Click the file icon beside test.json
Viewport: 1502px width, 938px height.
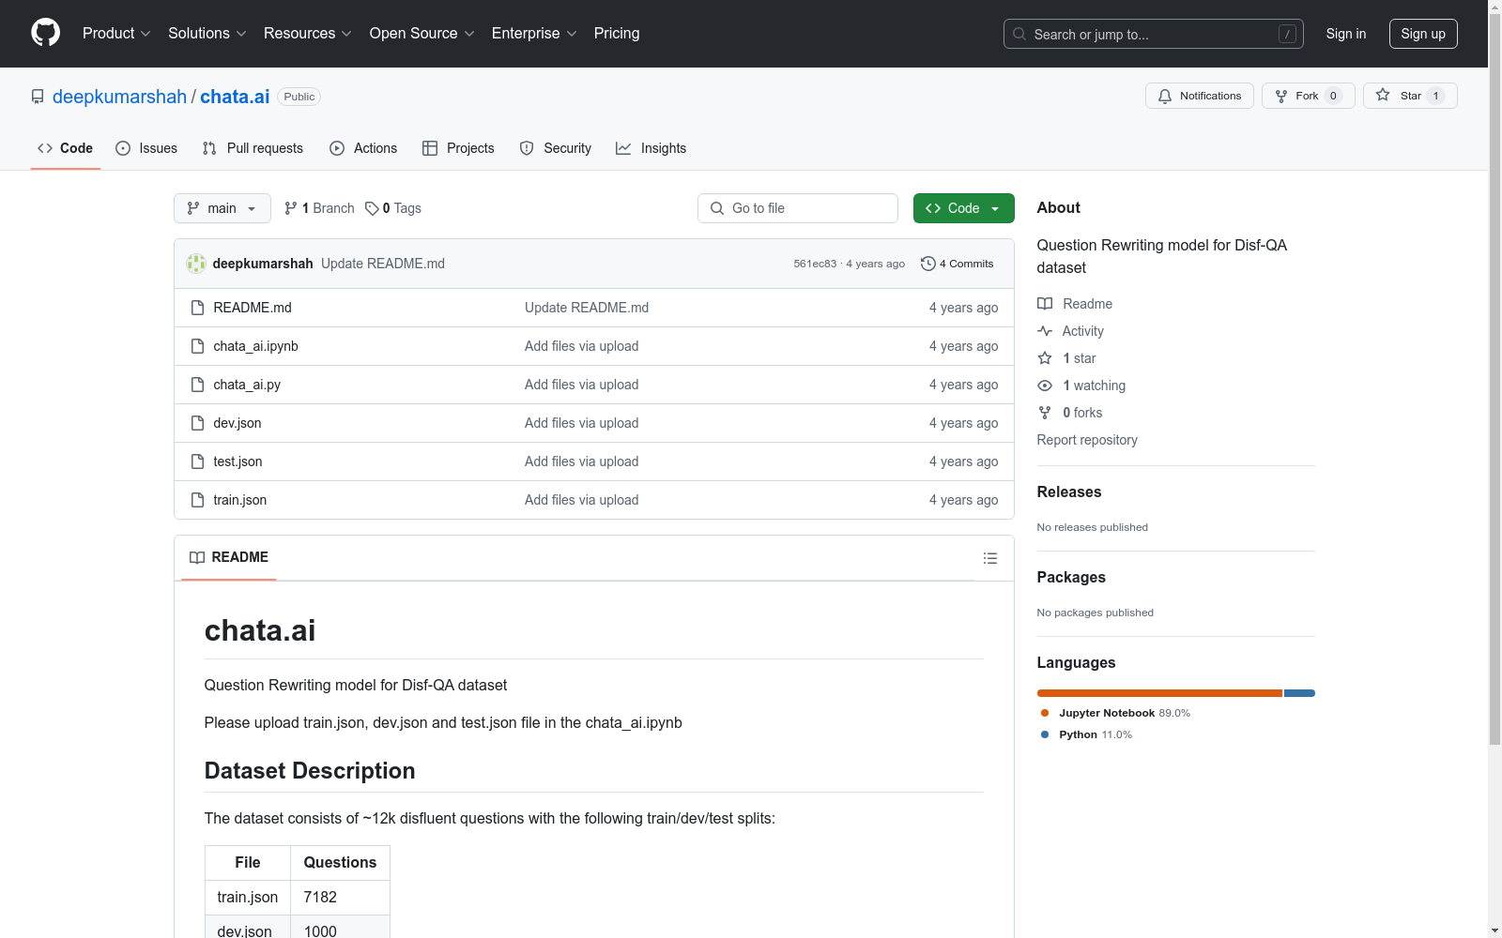coord(197,461)
